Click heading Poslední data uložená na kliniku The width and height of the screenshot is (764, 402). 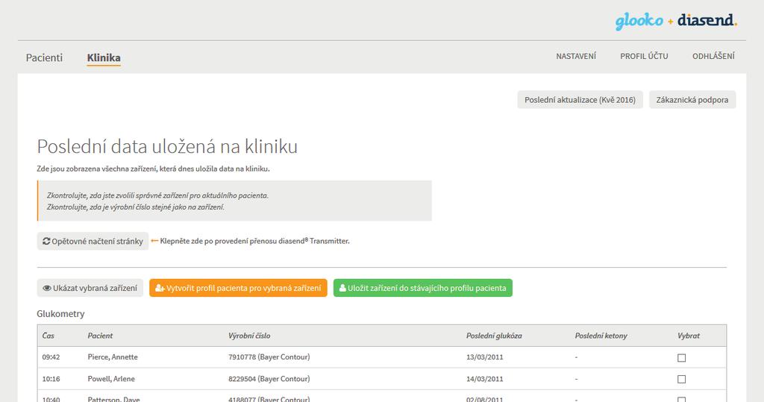pos(167,146)
